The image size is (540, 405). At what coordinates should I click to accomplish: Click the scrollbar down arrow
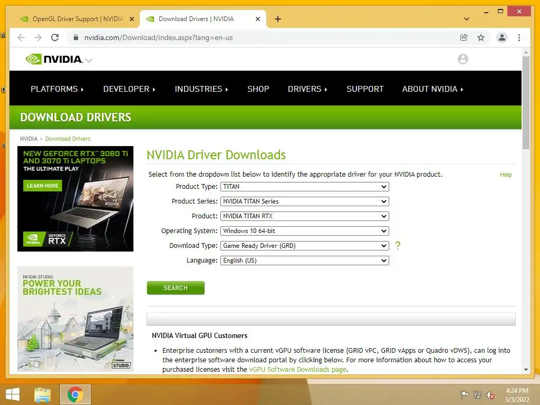coord(526,370)
